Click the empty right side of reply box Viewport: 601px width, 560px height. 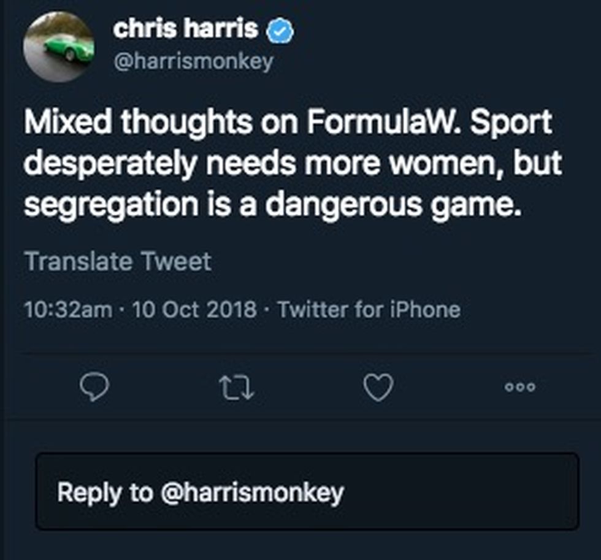462,492
